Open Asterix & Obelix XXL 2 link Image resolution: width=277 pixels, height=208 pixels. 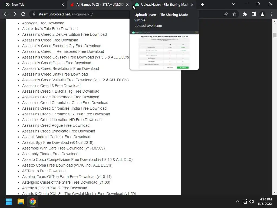coord(55,188)
